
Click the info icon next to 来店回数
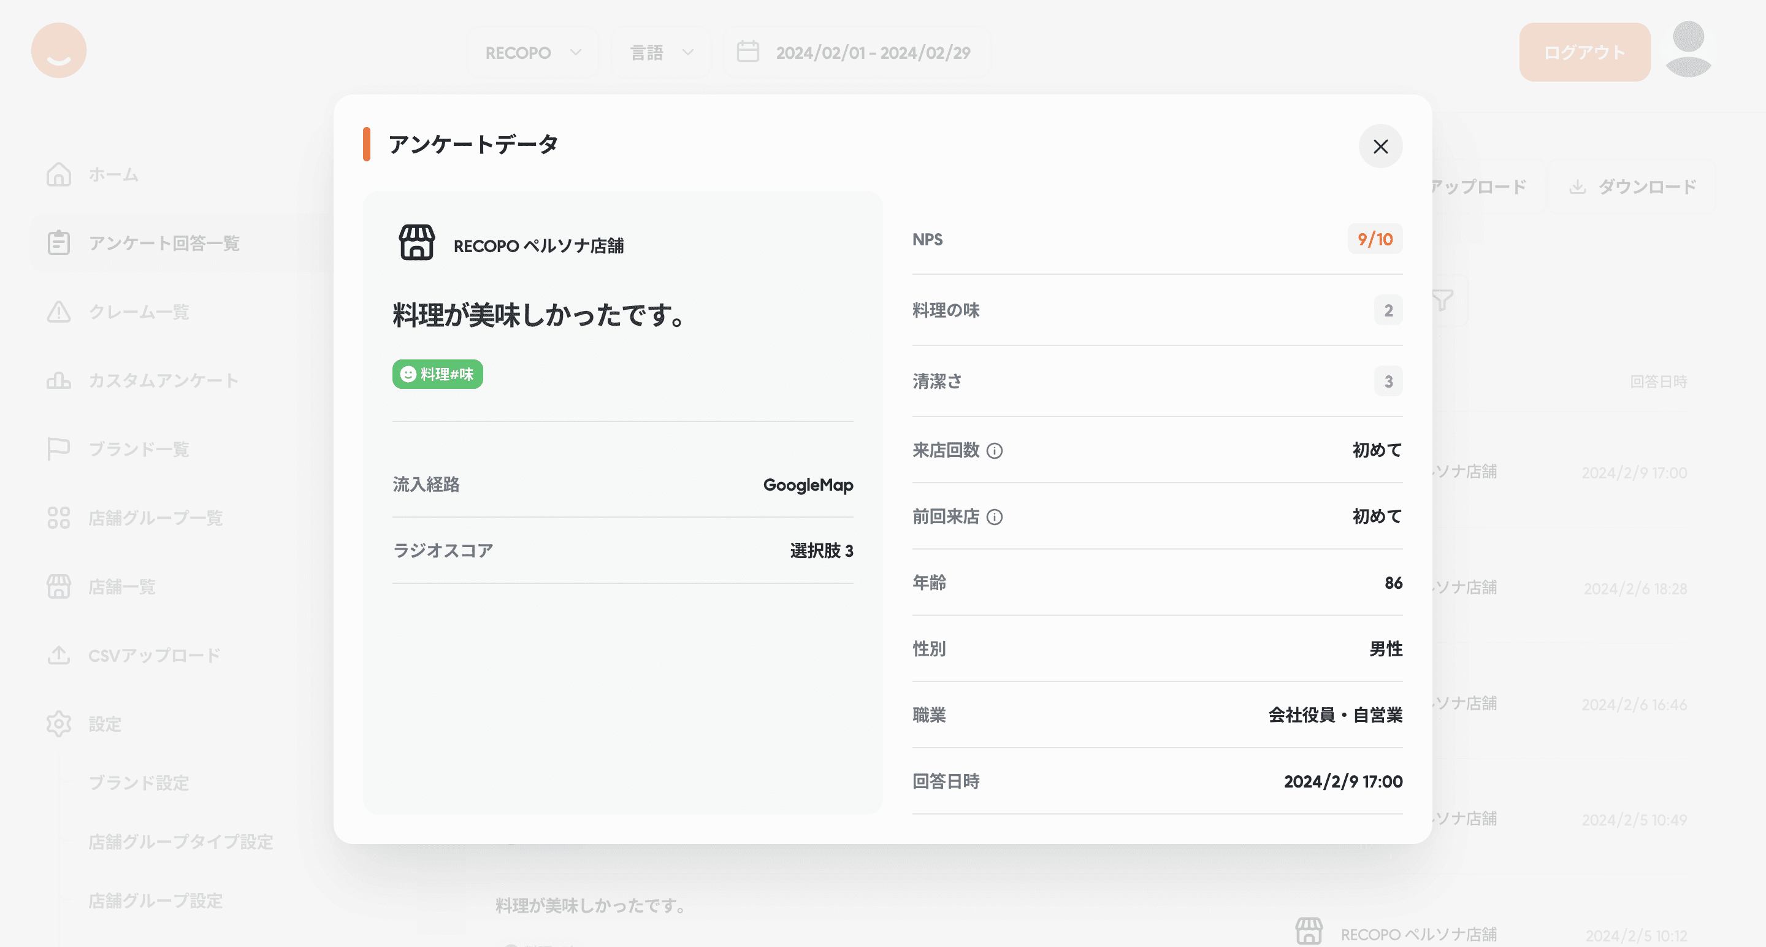(994, 451)
